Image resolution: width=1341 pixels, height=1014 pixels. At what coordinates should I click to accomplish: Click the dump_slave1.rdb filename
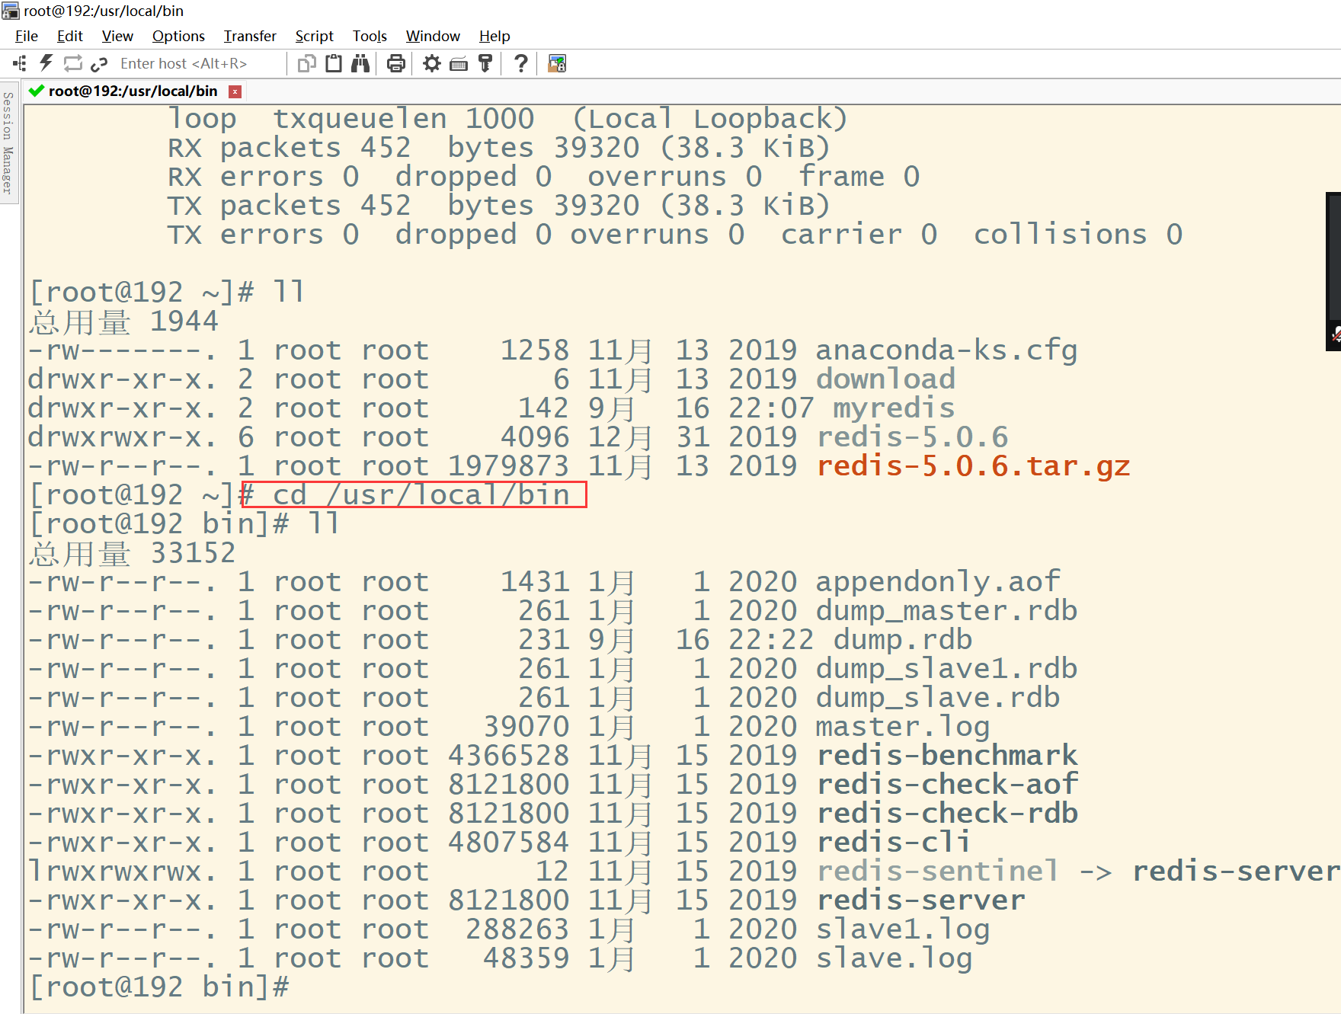click(946, 668)
